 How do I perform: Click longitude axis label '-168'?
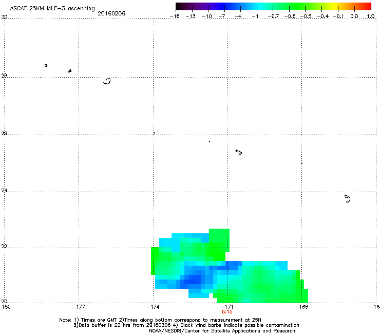coord(302,307)
